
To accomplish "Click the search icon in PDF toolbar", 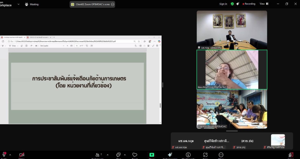I will pos(136,46).
